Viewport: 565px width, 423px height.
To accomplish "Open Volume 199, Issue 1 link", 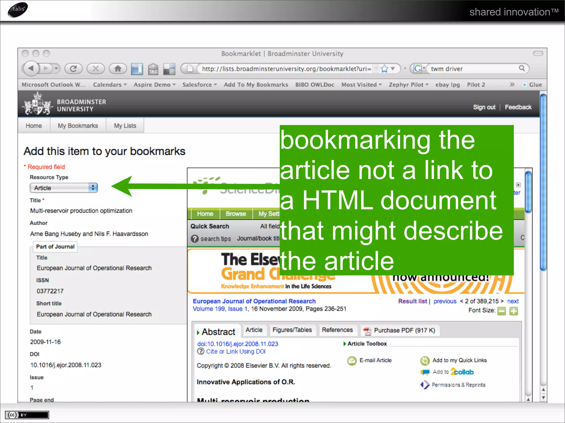I will click(x=220, y=309).
